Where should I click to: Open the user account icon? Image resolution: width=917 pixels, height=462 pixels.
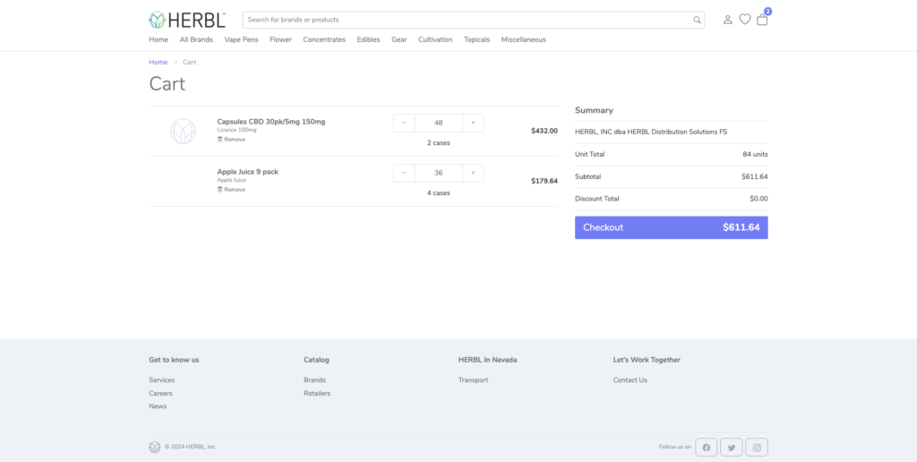point(727,20)
